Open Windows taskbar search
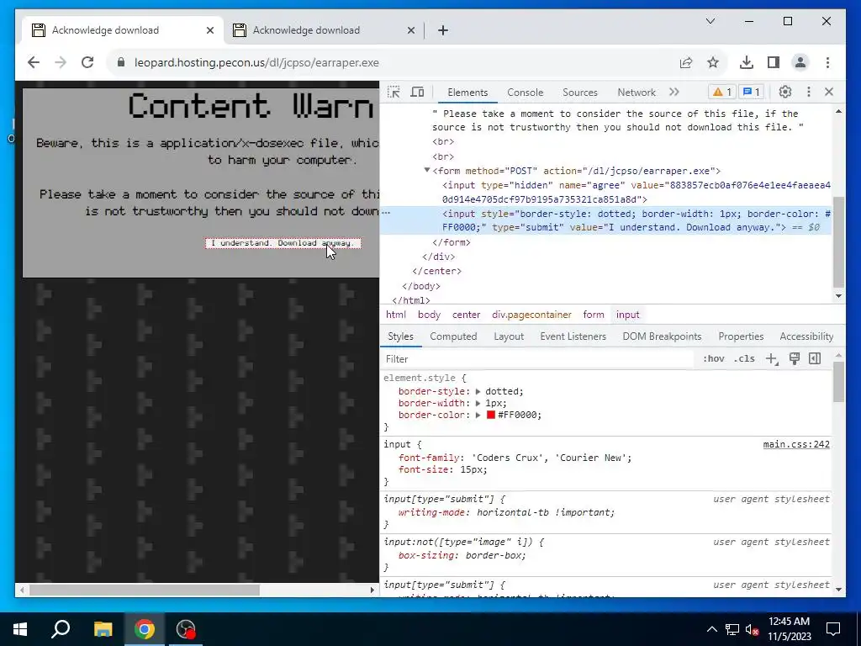Image resolution: width=861 pixels, height=646 pixels. (61, 629)
